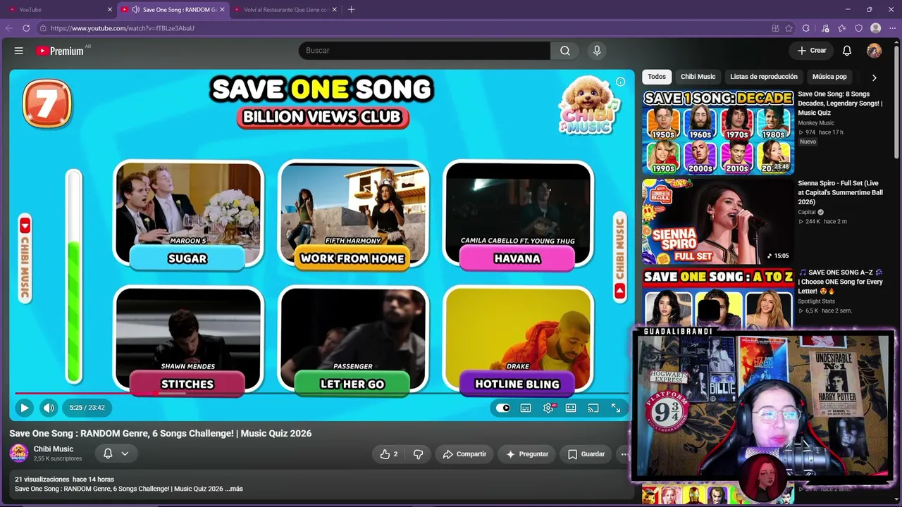The image size is (902, 507).
Task: Expand channel notification options chevron
Action: pyautogui.click(x=125, y=454)
